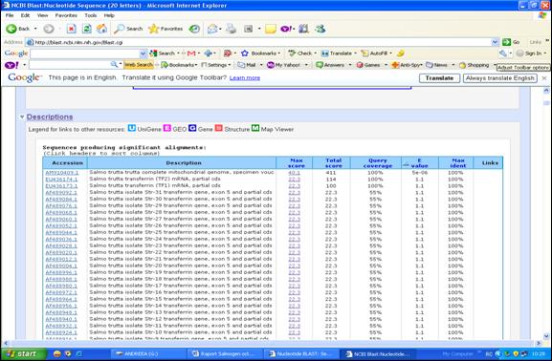Click the Research books icon in toolbar
The height and width of the screenshot is (361, 552).
(303, 29)
